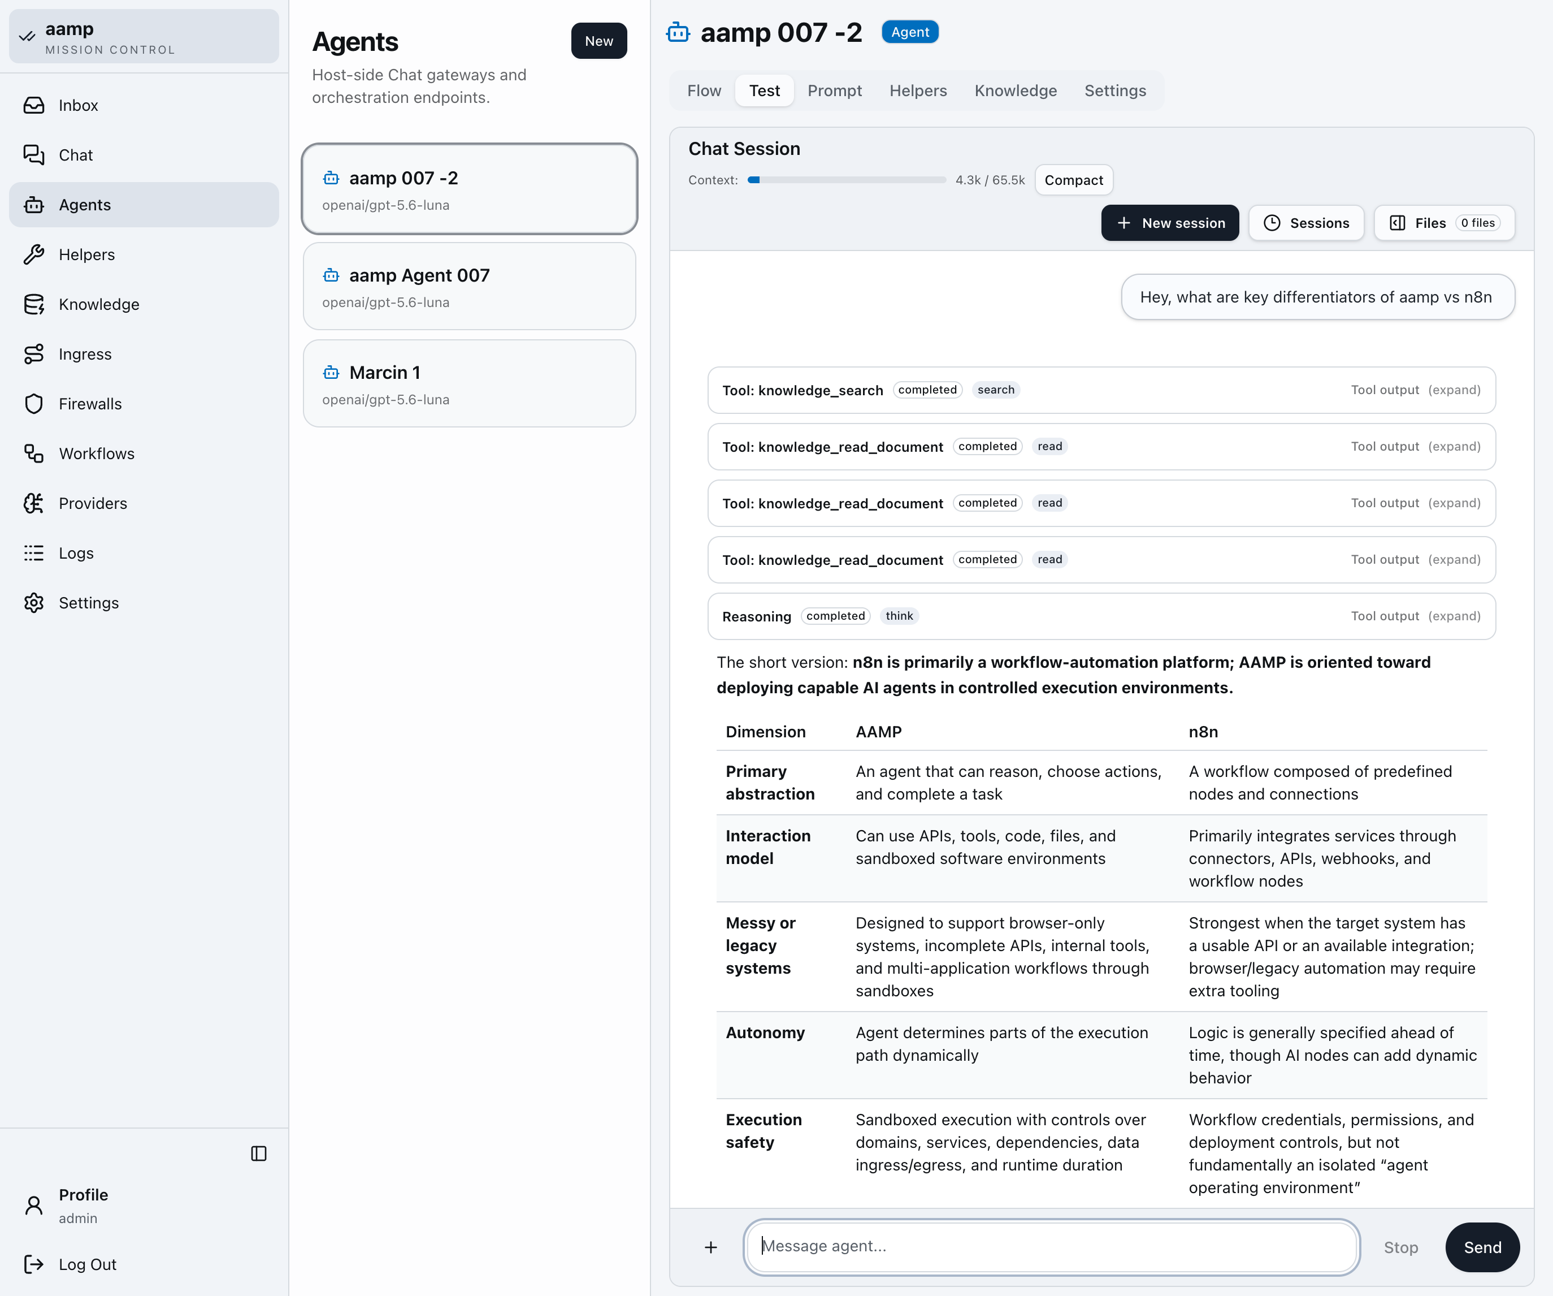Open the Knowledge tab

click(x=1016, y=90)
